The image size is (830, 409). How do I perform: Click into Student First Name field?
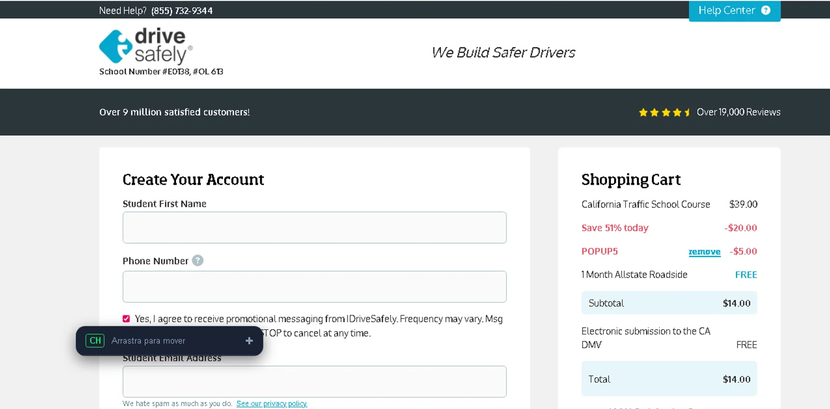(x=314, y=227)
